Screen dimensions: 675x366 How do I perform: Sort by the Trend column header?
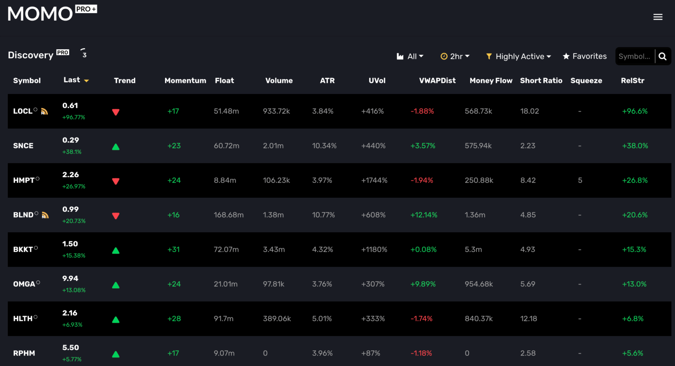125,80
